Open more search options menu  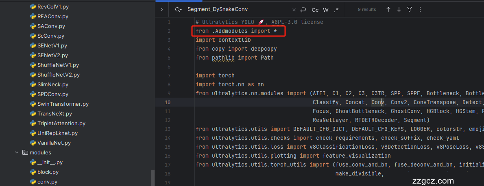tap(420, 9)
